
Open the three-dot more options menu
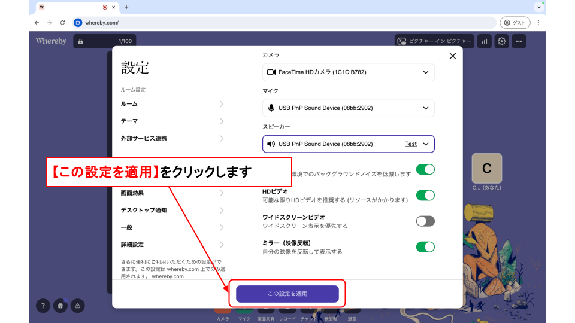pos(519,41)
